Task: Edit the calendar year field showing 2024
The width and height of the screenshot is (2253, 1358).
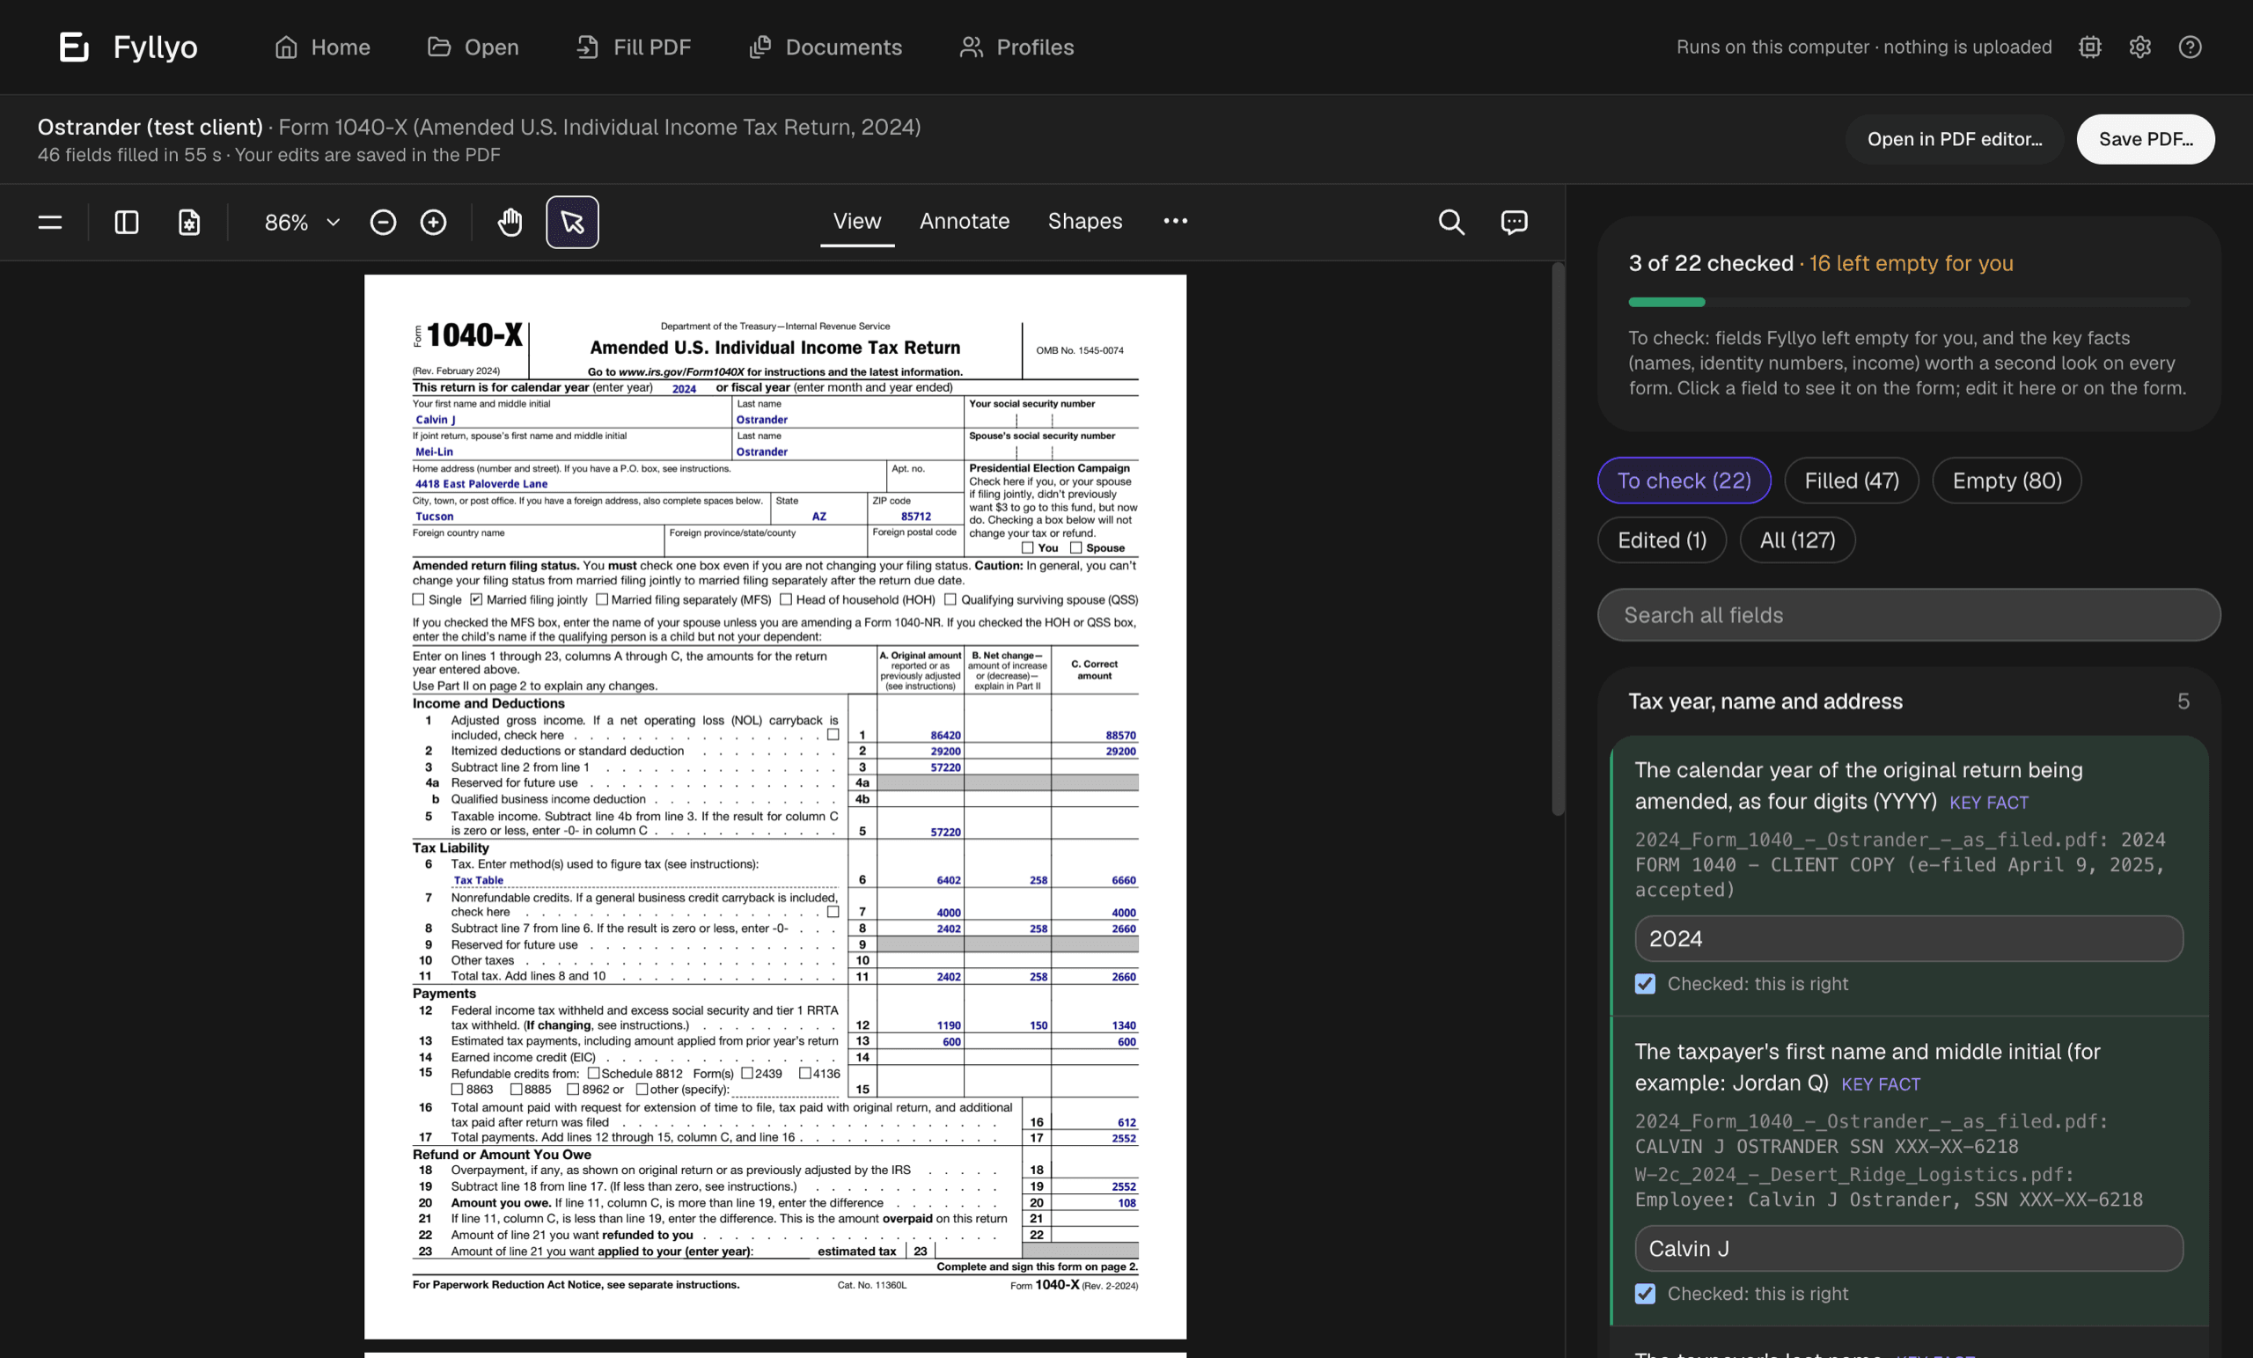Action: click(x=1909, y=939)
